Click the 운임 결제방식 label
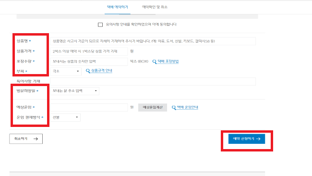Viewport: 312px width, 176px height. click(28, 117)
